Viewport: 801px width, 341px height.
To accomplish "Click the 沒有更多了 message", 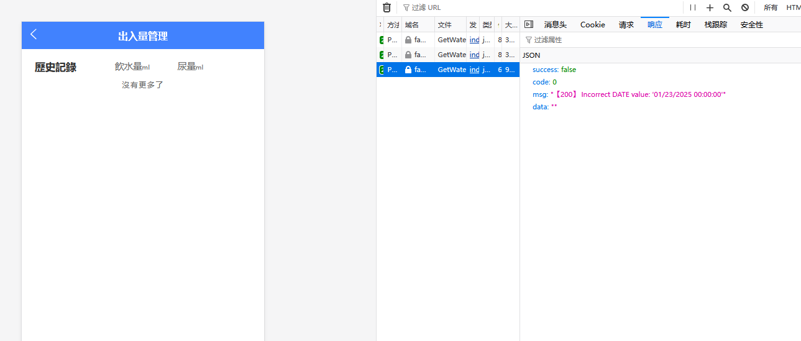I will [142, 84].
